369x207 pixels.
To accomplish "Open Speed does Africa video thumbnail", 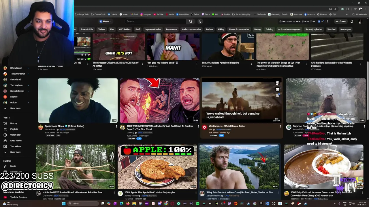I will [x=78, y=101].
